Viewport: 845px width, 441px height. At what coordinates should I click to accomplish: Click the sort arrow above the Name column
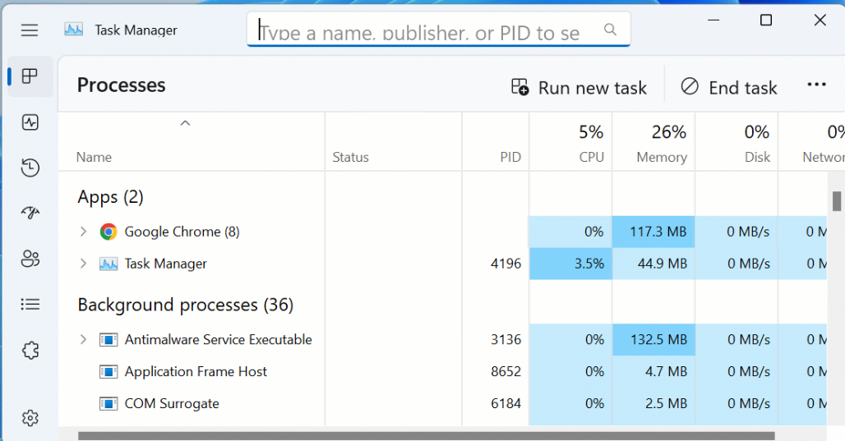pyautogui.click(x=185, y=123)
